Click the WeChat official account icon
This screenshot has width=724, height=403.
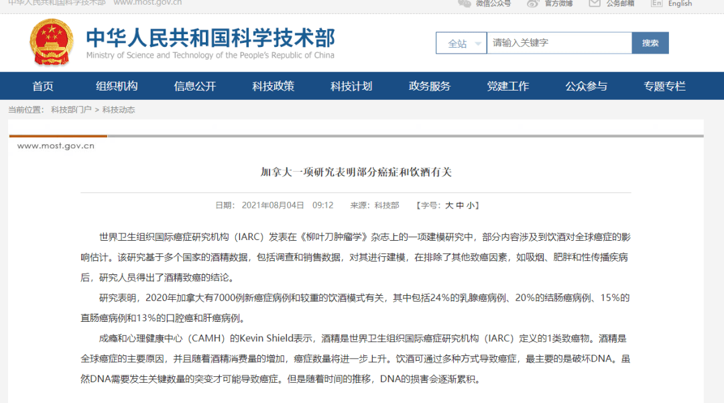(464, 3)
